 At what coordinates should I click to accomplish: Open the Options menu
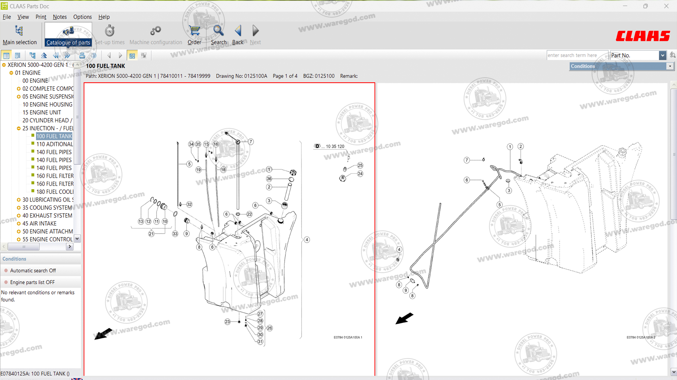tap(82, 17)
